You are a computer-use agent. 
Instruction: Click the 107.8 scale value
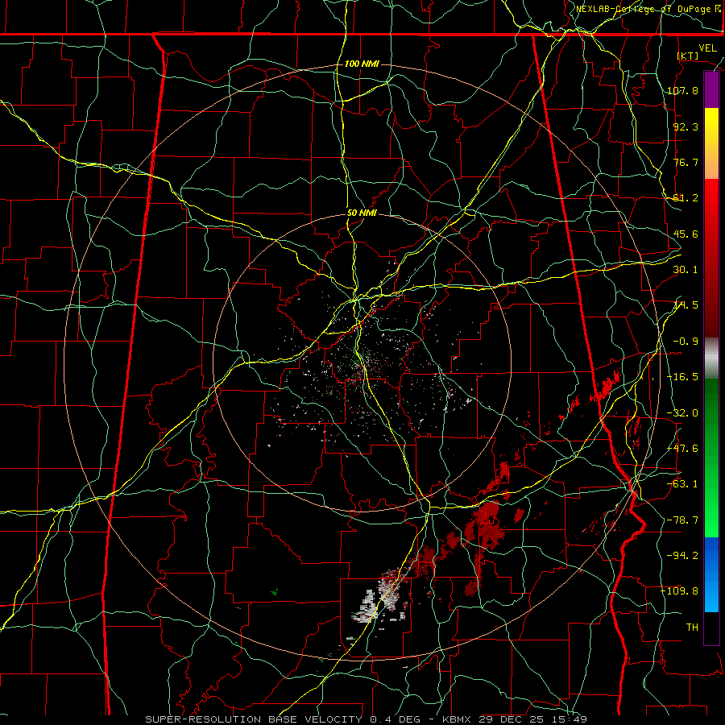click(x=683, y=90)
